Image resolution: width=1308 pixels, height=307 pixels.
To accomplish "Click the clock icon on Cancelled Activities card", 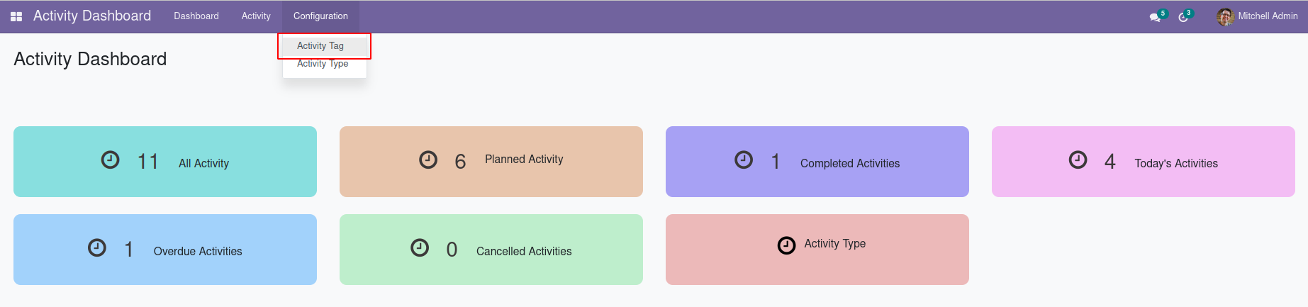I will point(420,248).
